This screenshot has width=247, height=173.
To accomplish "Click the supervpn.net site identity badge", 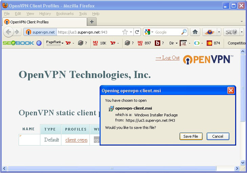I will point(40,32).
